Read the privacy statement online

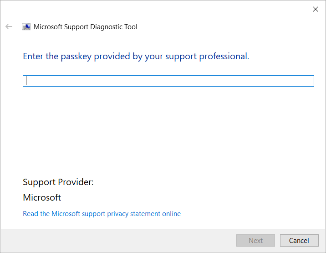click(x=102, y=214)
